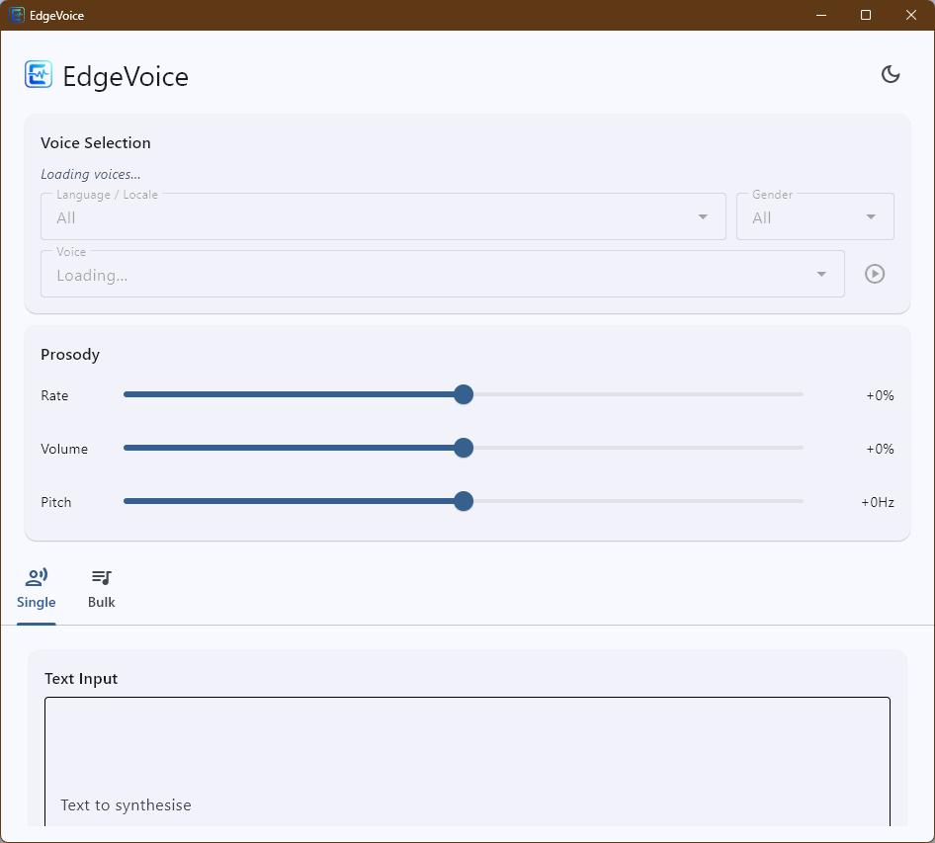Click the Loading voices... status text
Image resolution: width=935 pixels, height=843 pixels.
coord(91,175)
